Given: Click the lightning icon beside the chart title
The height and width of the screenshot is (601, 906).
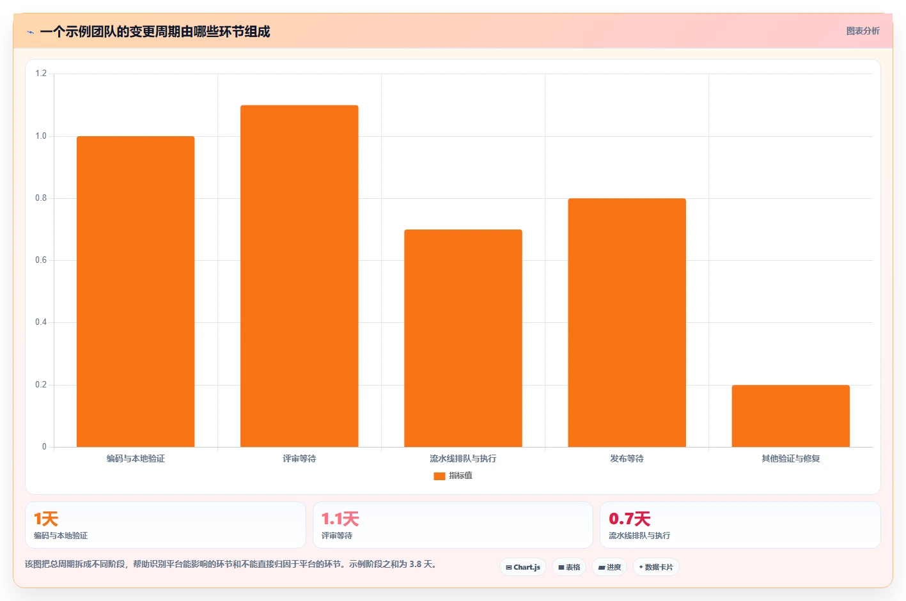Looking at the screenshot, I should pyautogui.click(x=30, y=32).
